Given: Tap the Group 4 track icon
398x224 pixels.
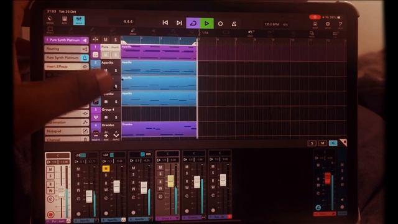Looking at the screenshot, I should pyautogui.click(x=96, y=117).
